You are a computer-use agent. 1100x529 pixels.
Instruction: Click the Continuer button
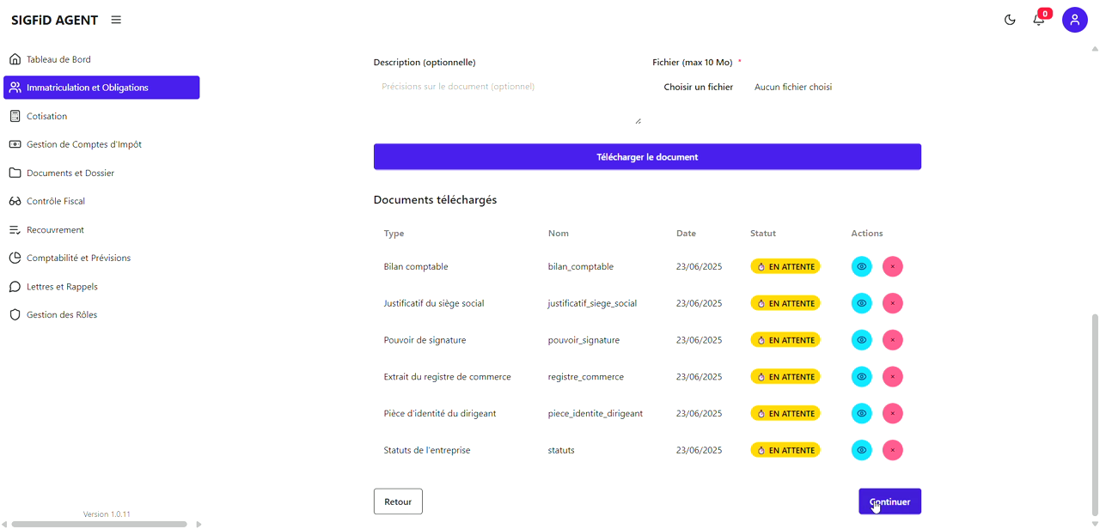point(889,502)
